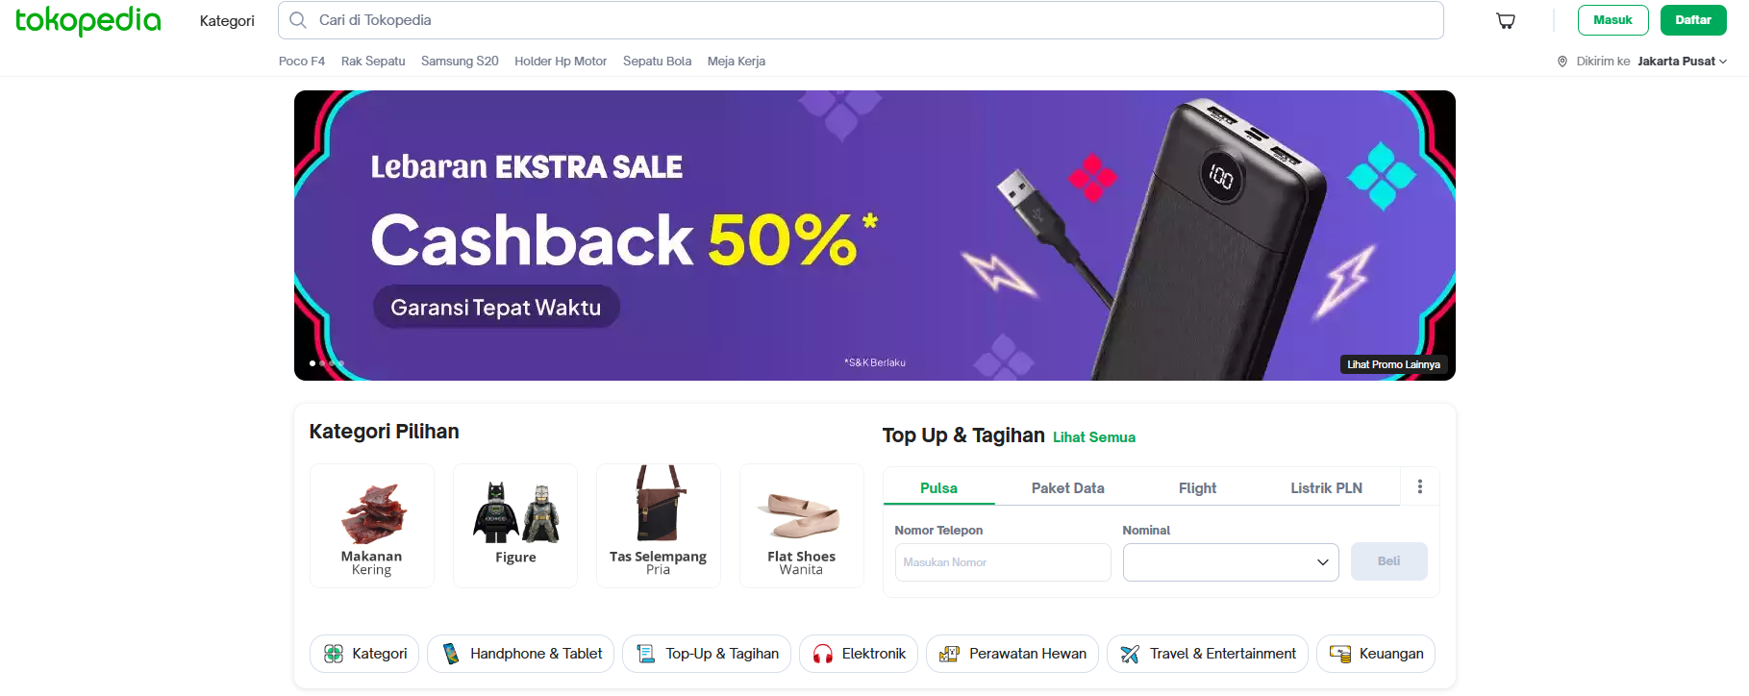Open the shopping cart icon
Image resolution: width=1749 pixels, height=696 pixels.
1506,21
